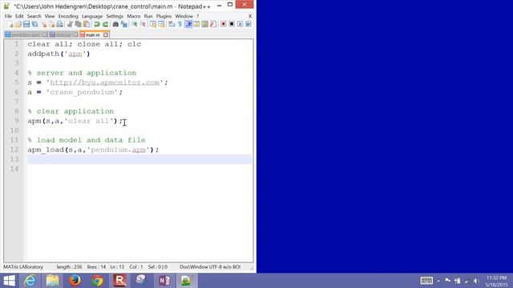Open the File menu
Viewport: 513px width, 288px height.
(8, 16)
